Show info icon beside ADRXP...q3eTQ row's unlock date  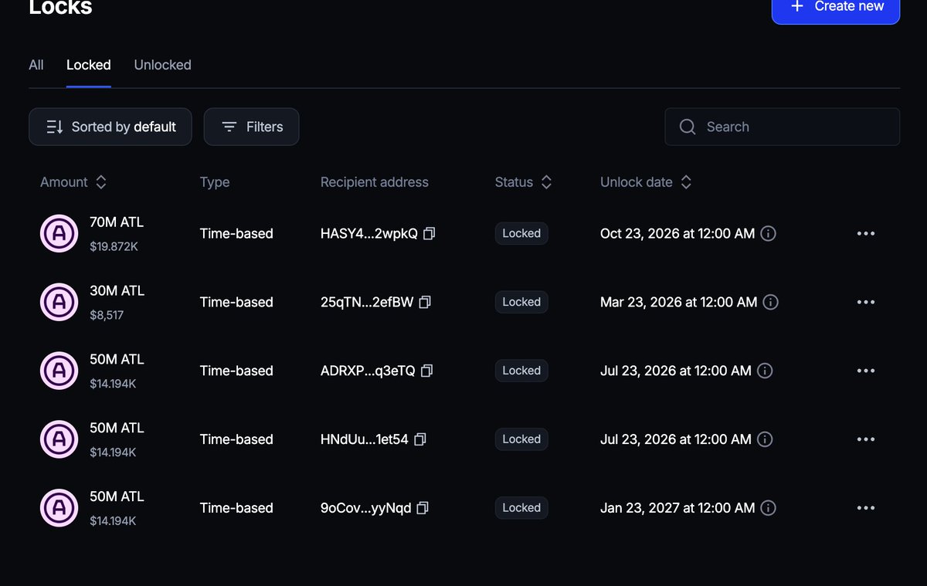(x=765, y=371)
